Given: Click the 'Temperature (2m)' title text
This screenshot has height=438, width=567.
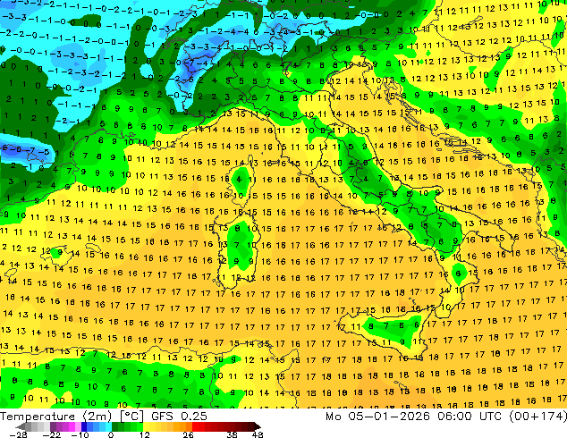Looking at the screenshot, I should tap(56, 417).
